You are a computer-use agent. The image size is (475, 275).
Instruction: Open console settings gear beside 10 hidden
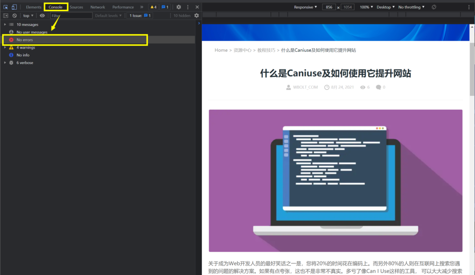pyautogui.click(x=196, y=16)
